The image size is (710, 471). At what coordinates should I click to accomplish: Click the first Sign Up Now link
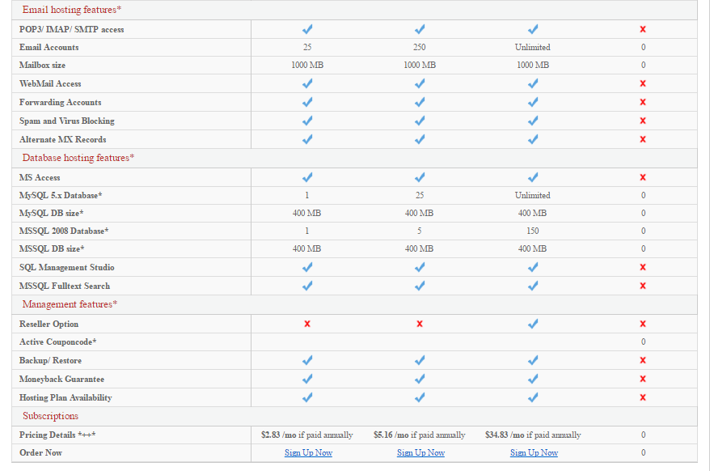(308, 452)
